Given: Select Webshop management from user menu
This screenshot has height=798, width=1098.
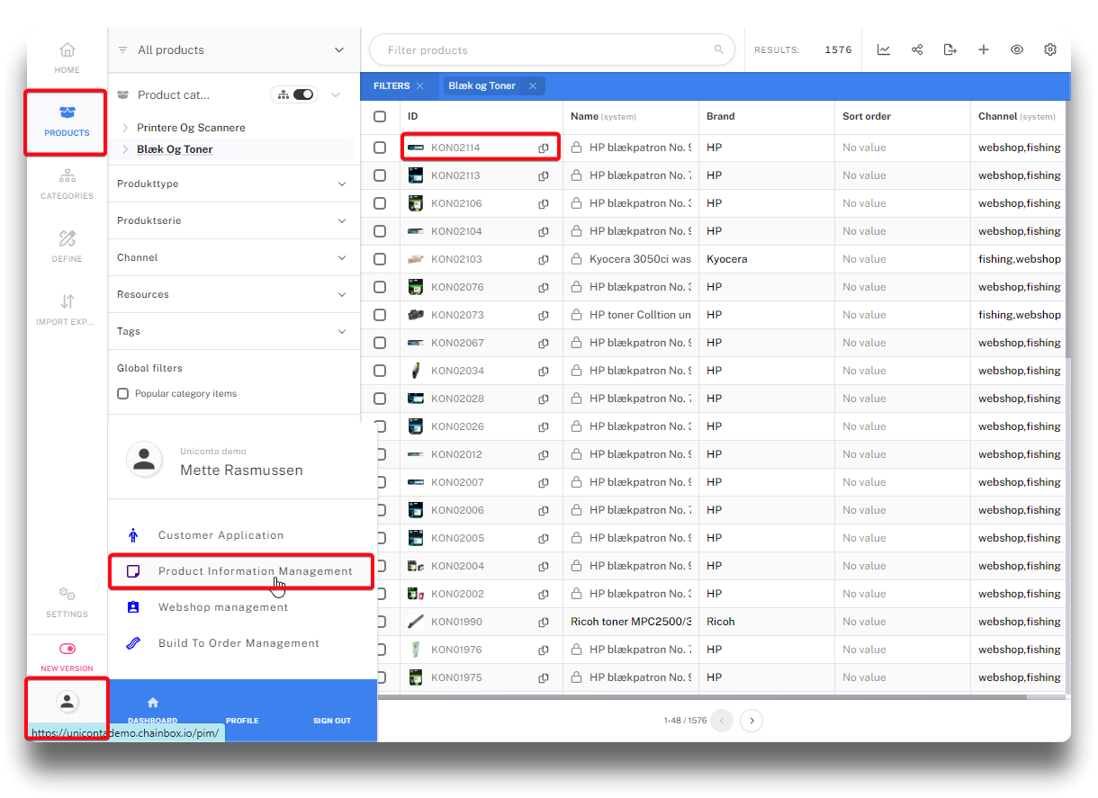Looking at the screenshot, I should (x=223, y=607).
